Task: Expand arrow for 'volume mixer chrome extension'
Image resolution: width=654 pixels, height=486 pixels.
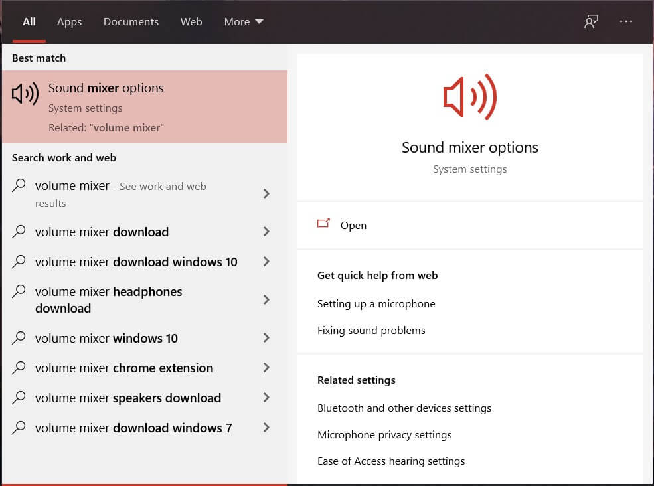Action: (x=266, y=368)
